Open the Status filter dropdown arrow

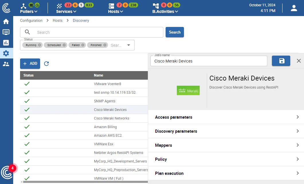point(129,45)
